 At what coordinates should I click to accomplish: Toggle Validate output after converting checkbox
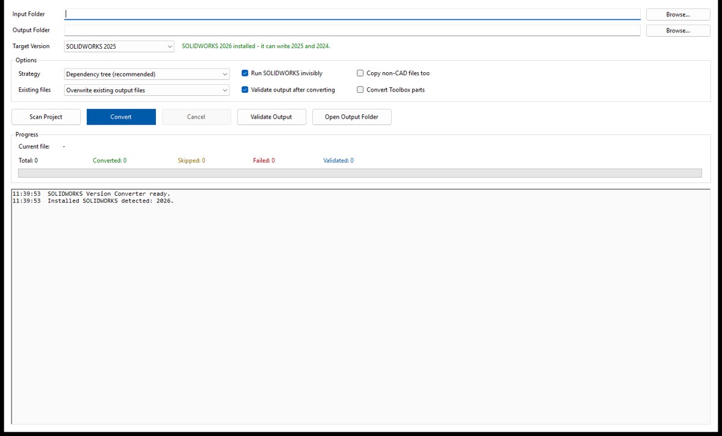(x=288, y=90)
